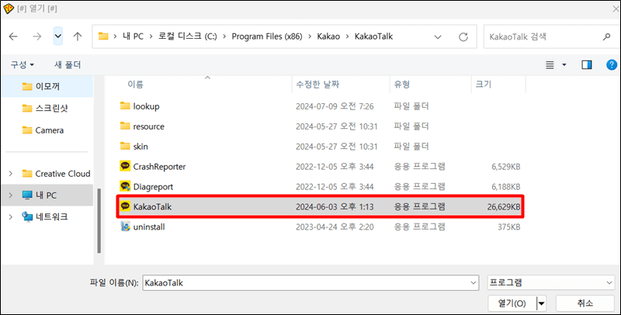The height and width of the screenshot is (315, 621).
Task: Open the view options dropdown arrow
Action: coord(564,65)
